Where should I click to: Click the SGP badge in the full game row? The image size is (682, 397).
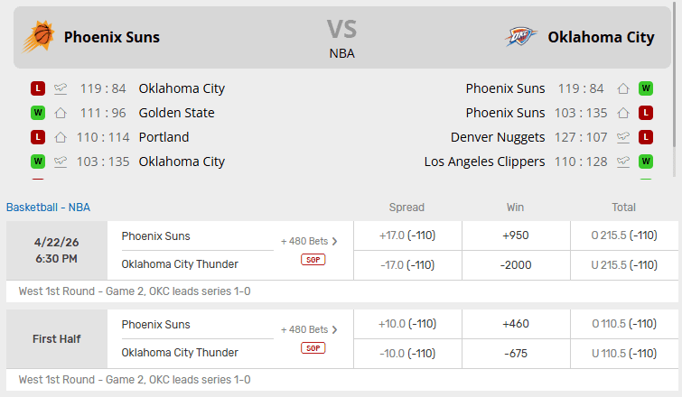[313, 260]
